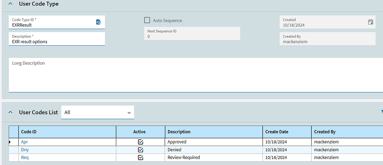Click the Created date field 10/18/2024
The height and width of the screenshot is (165, 383).
[x=328, y=22]
